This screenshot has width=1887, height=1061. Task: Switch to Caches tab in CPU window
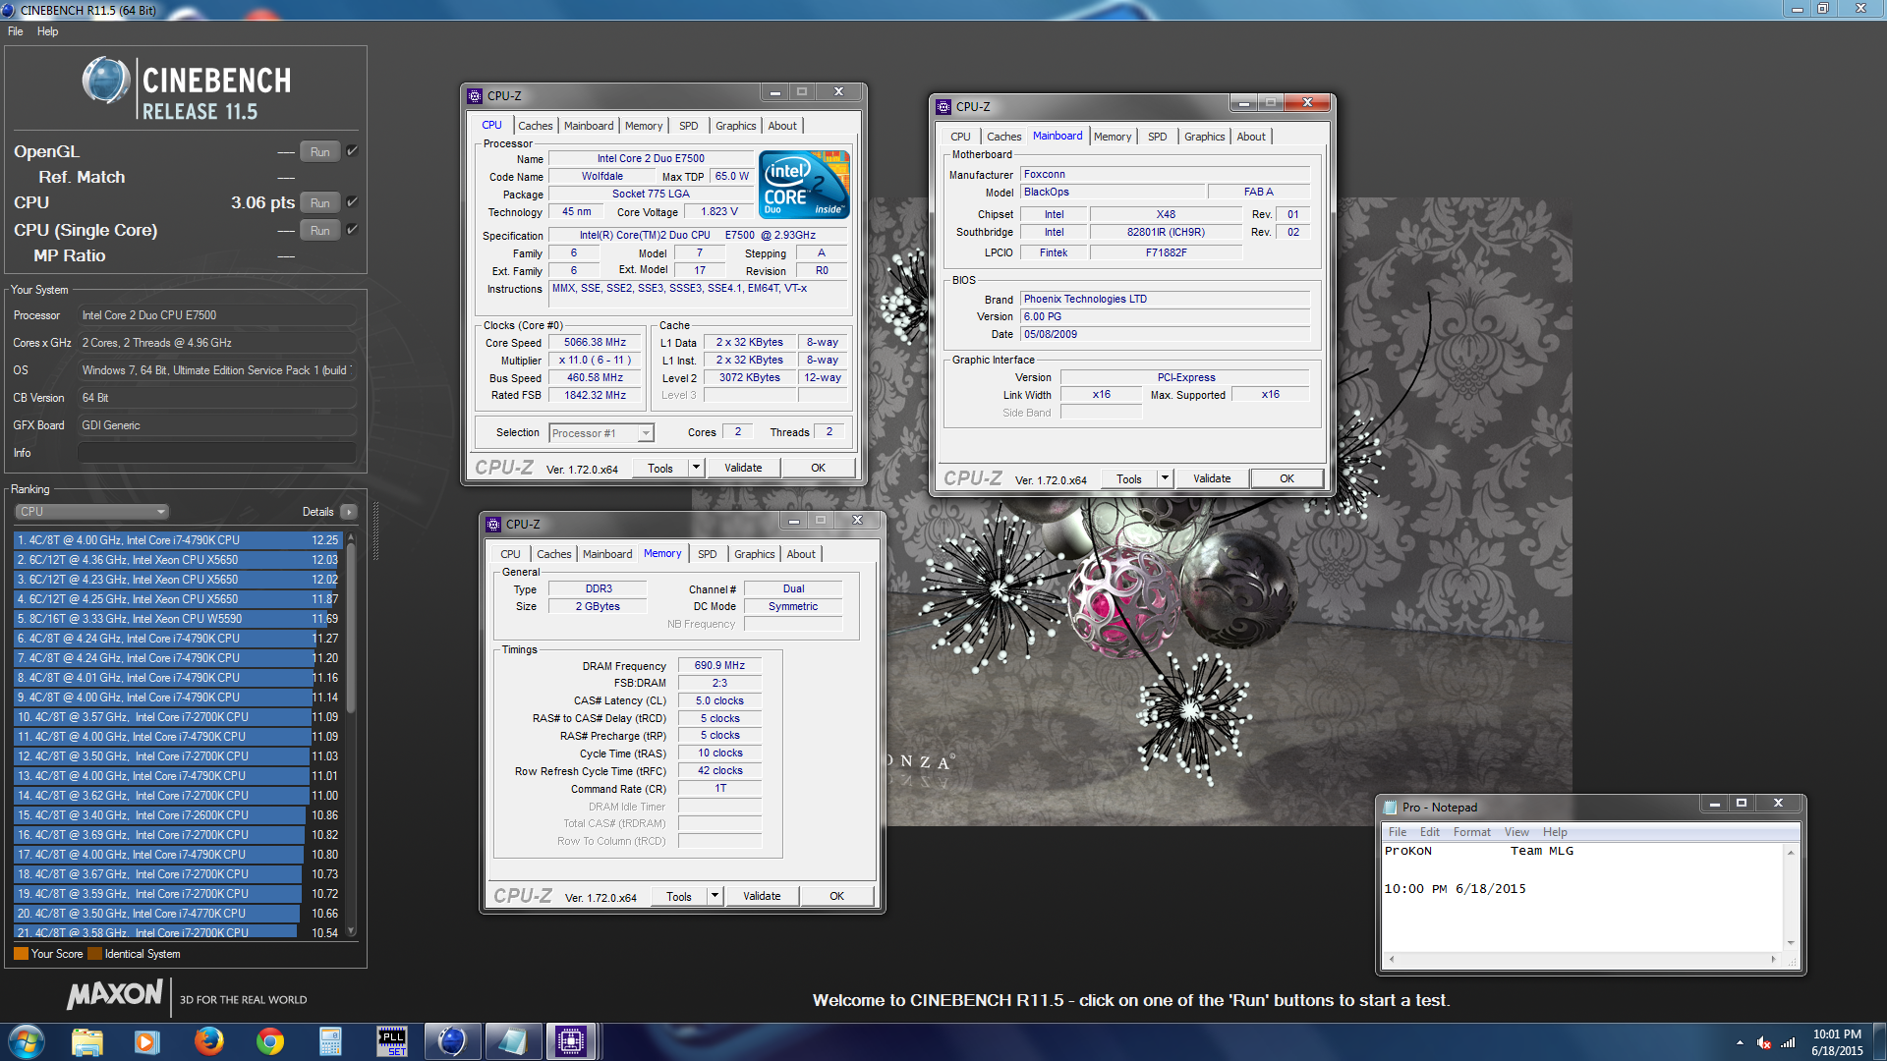(x=536, y=126)
